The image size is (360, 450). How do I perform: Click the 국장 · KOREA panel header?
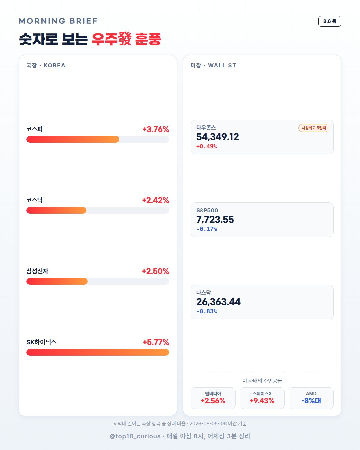click(46, 65)
